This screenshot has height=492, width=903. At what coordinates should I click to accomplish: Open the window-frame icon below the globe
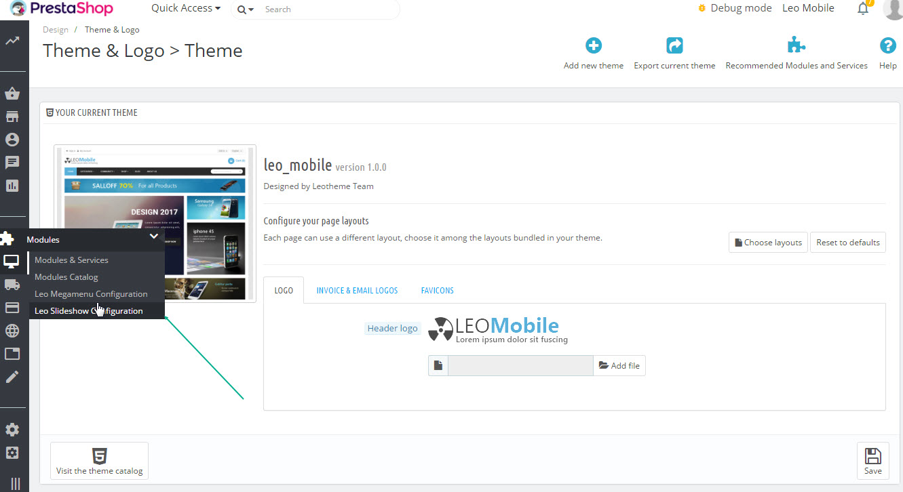click(12, 354)
